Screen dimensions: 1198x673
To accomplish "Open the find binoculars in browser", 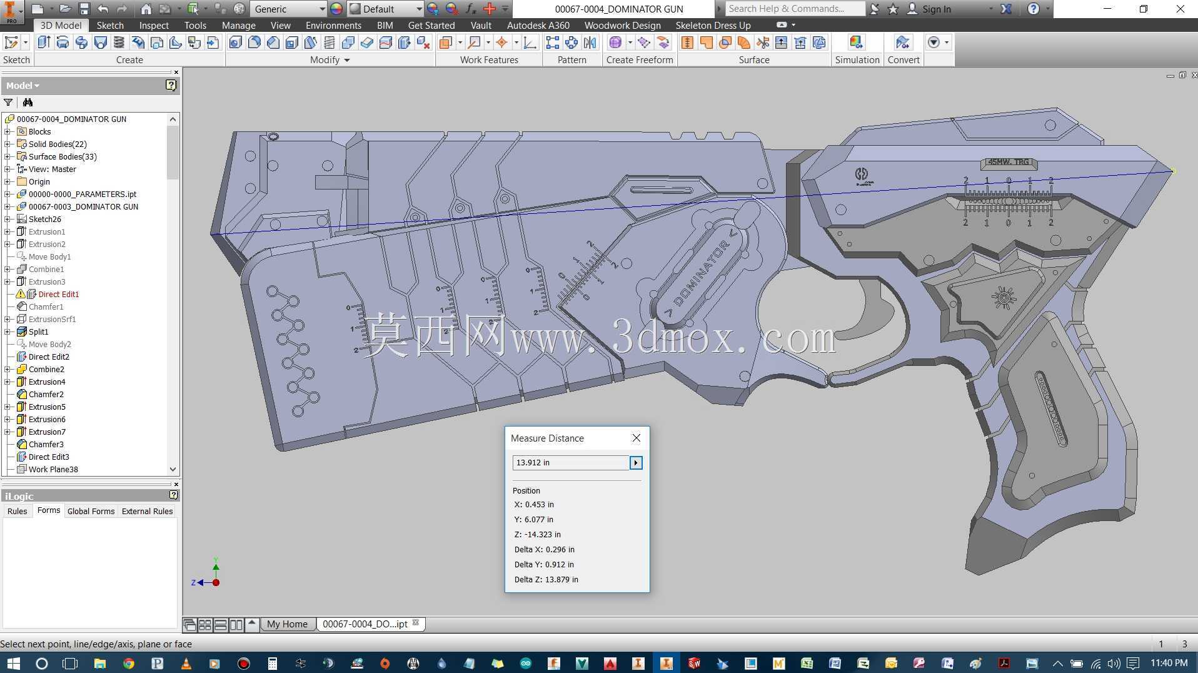I will coord(28,103).
